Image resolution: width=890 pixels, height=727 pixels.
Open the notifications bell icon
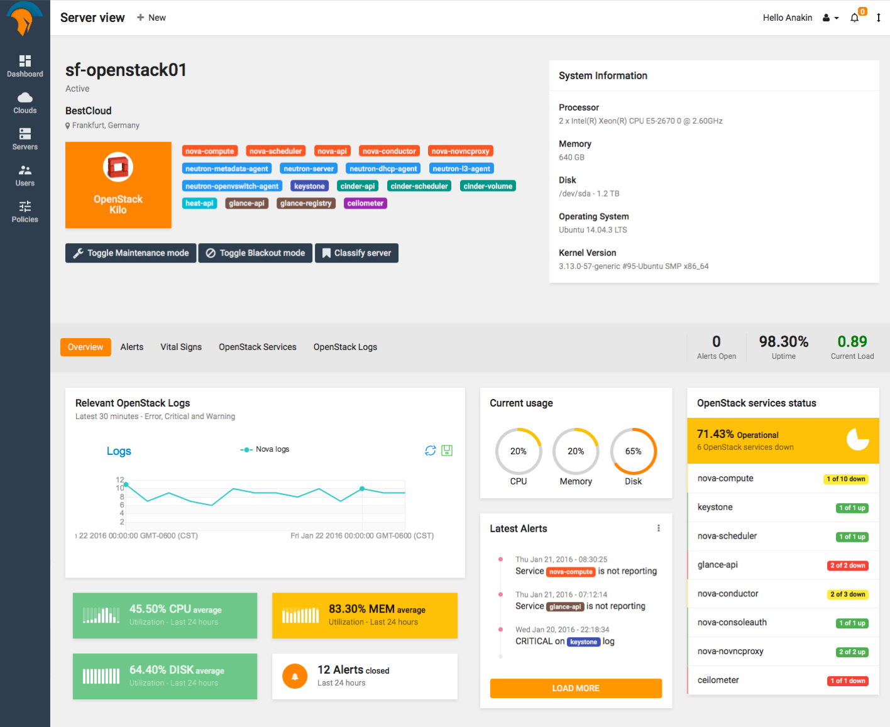[855, 18]
